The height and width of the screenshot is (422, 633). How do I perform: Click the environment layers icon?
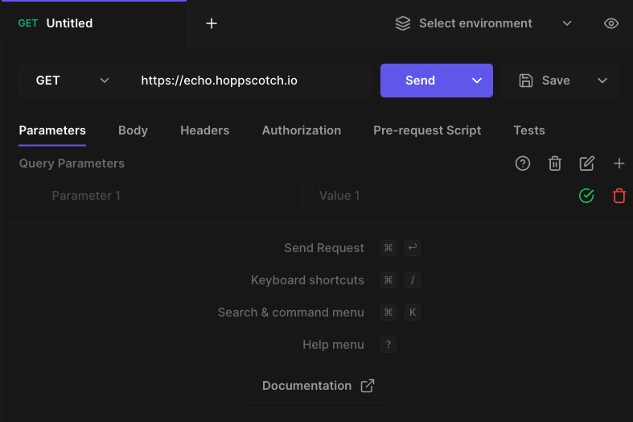(x=402, y=23)
